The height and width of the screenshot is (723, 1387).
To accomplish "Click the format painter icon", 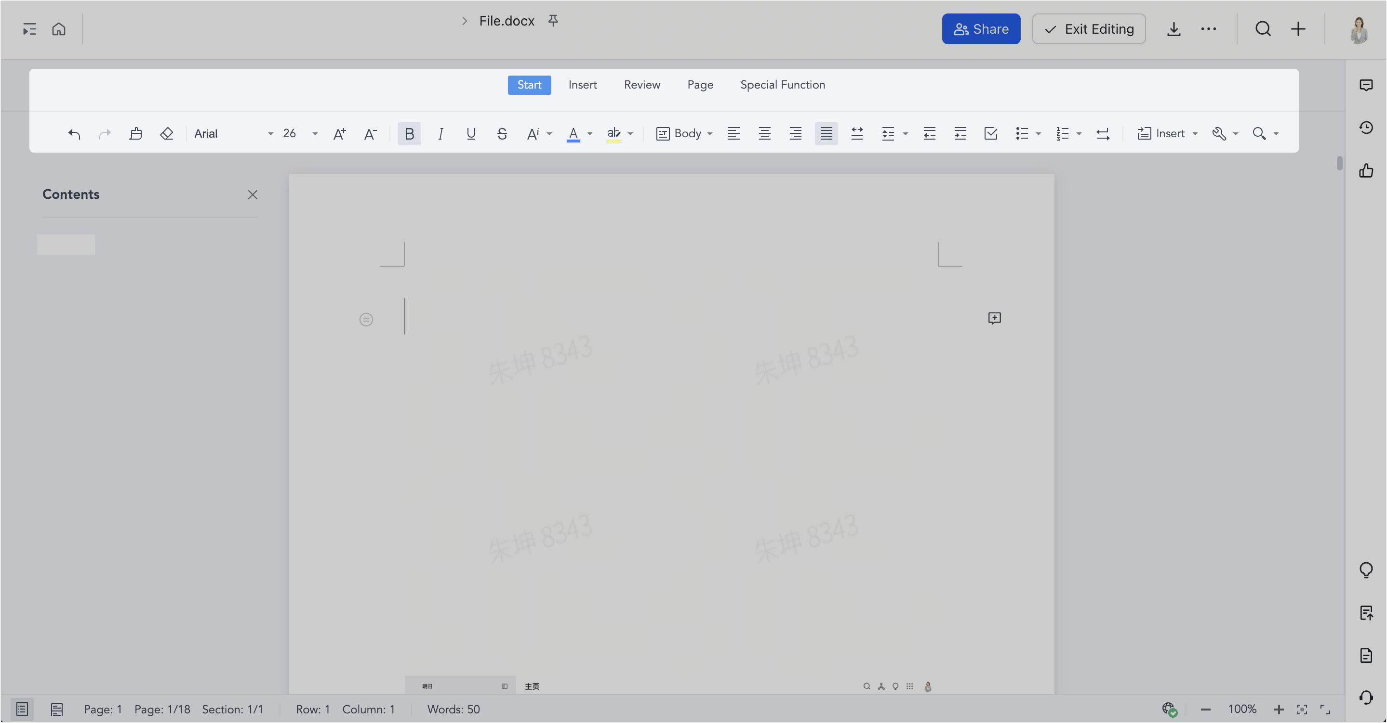I will pyautogui.click(x=136, y=133).
